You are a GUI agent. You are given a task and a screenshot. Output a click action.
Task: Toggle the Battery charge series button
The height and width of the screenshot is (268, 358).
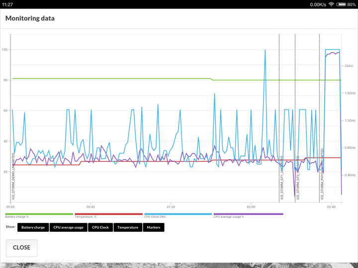33,227
